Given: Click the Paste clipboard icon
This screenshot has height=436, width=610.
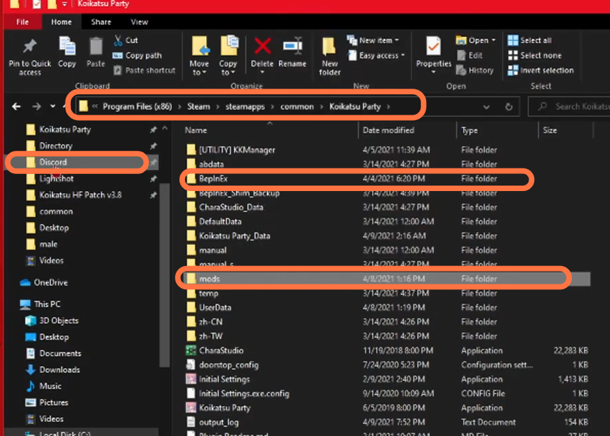Looking at the screenshot, I should (x=96, y=47).
